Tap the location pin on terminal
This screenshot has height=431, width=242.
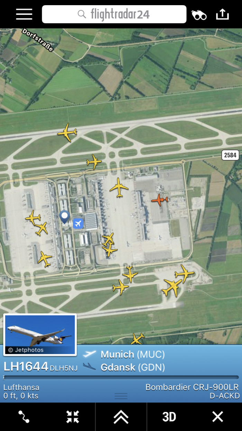click(64, 217)
